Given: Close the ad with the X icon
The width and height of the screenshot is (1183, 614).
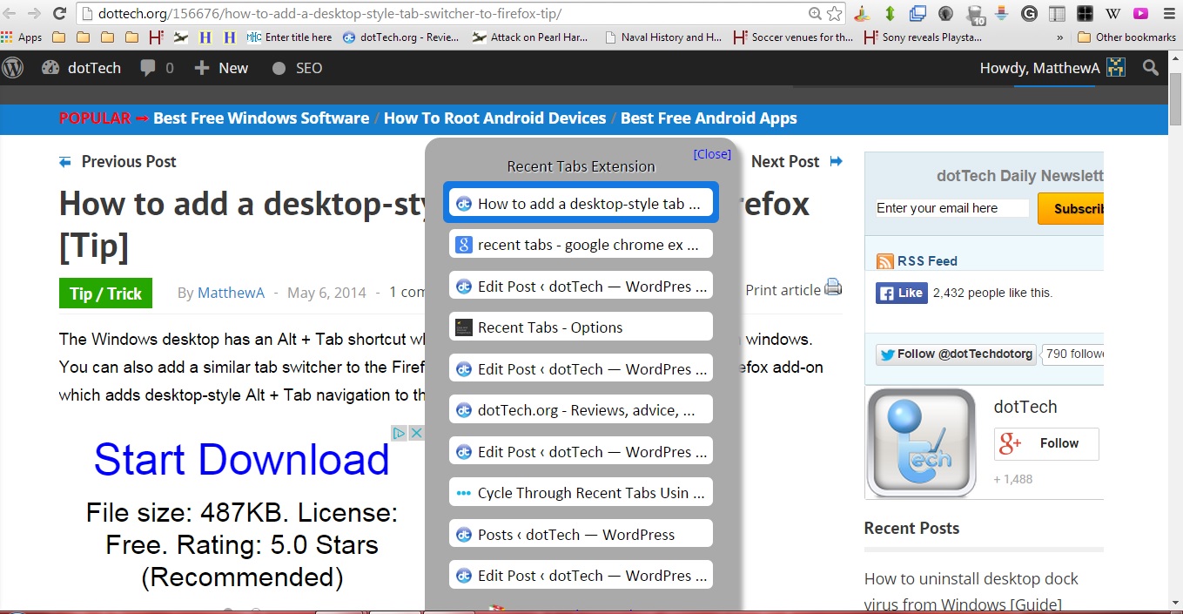Looking at the screenshot, I should 416,433.
